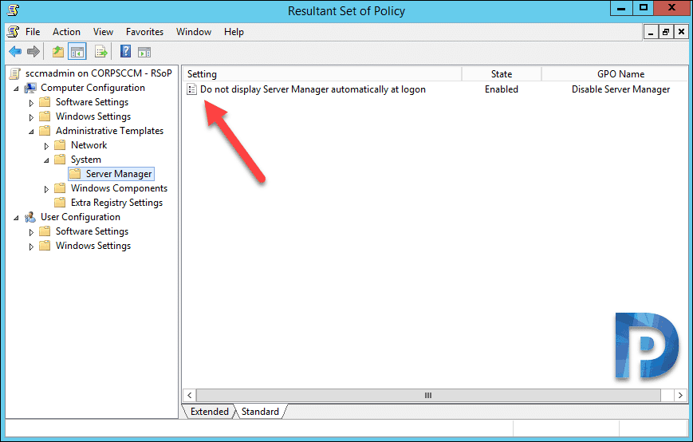Switch to the Standard tab
This screenshot has height=442, width=693.
pyautogui.click(x=260, y=412)
